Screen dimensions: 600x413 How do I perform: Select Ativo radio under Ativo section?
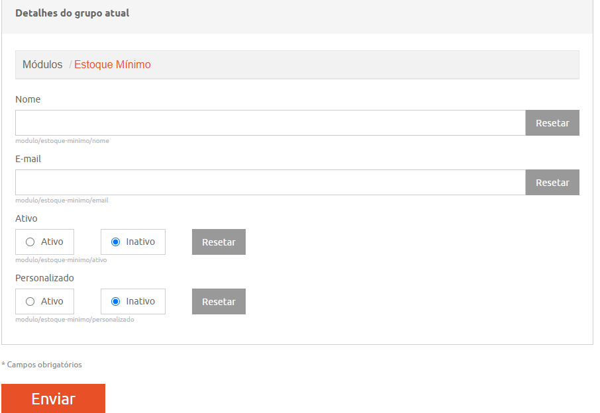point(30,242)
